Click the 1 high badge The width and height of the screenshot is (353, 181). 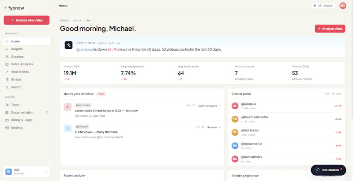[x=101, y=94]
